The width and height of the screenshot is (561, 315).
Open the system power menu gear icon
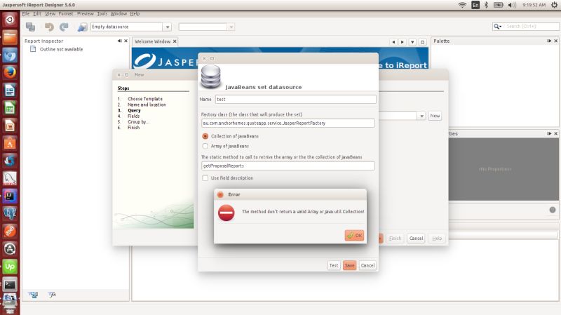click(554, 5)
